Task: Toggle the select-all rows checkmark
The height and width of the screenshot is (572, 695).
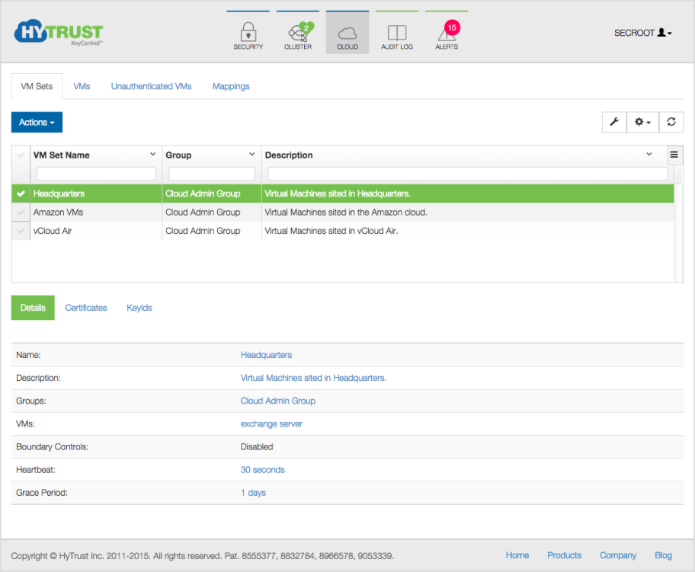Action: coord(21,155)
